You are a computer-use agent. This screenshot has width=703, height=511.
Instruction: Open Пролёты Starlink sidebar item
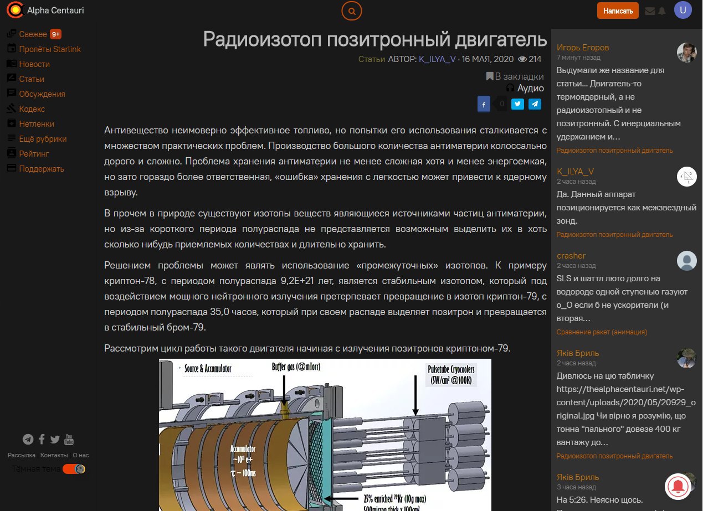point(50,49)
